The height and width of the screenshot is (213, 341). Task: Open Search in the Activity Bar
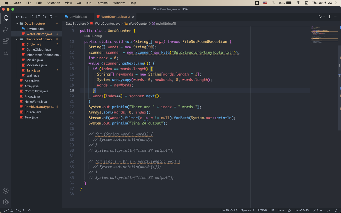point(5,30)
